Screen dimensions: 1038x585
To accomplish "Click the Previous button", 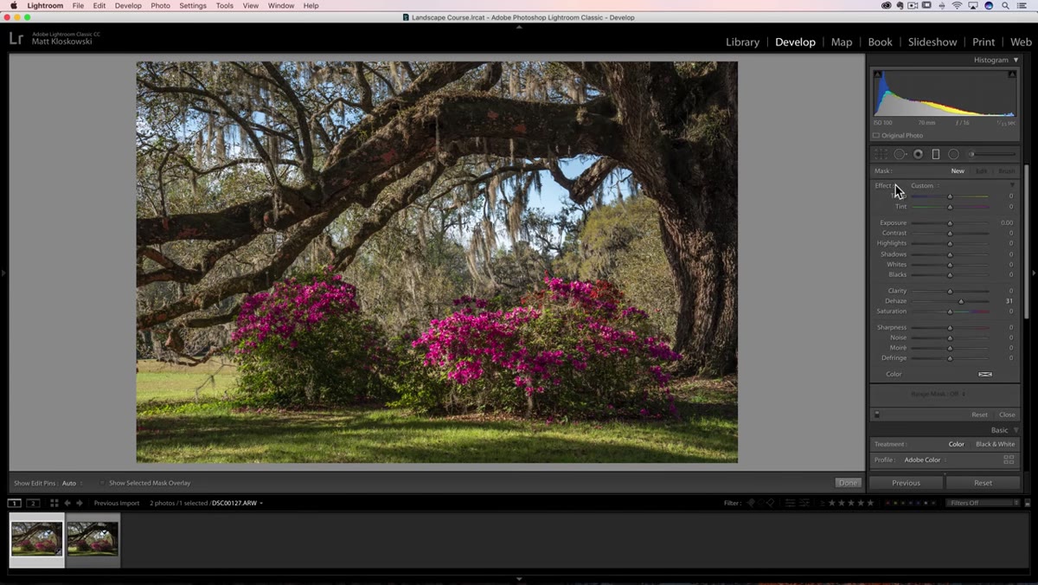I will click(x=906, y=483).
